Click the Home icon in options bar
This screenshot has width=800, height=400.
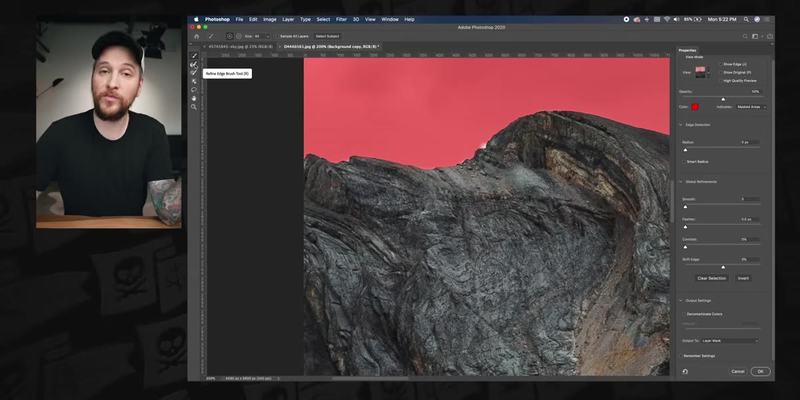pyautogui.click(x=196, y=36)
